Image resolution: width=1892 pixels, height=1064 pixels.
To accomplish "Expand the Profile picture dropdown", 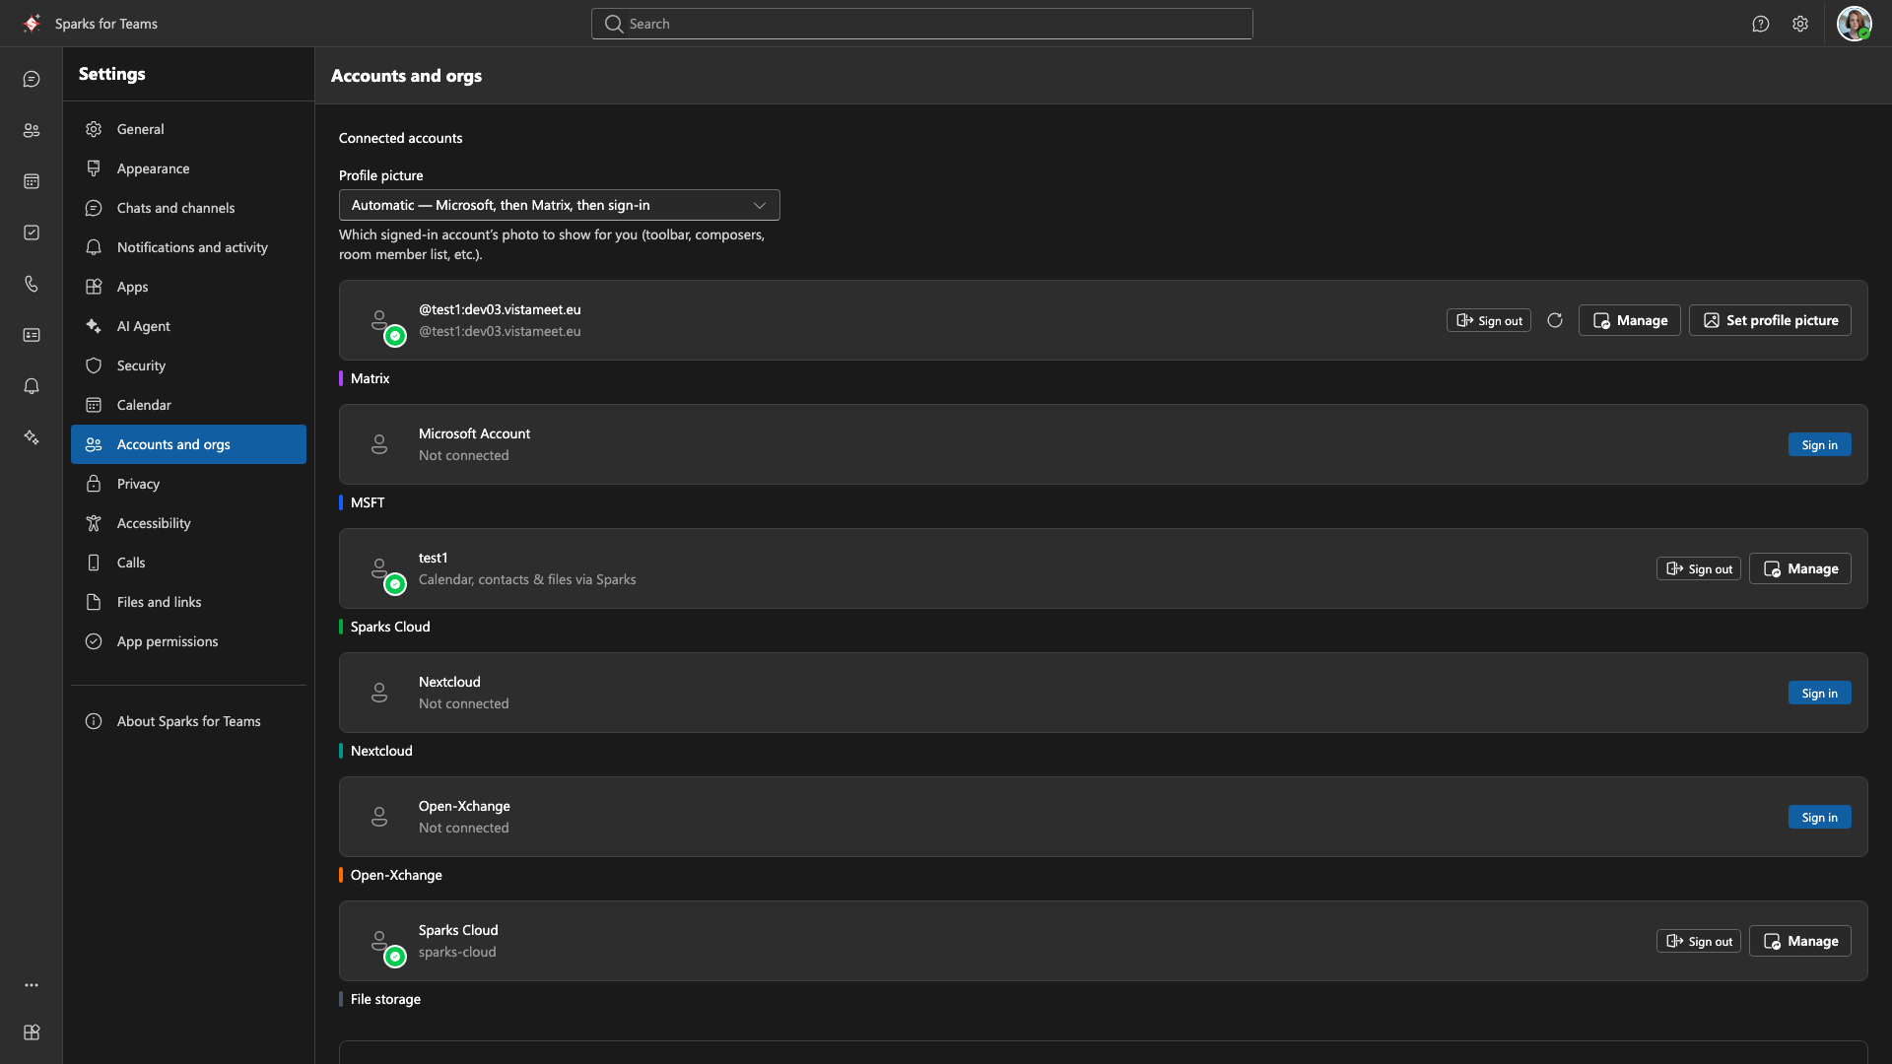I will 559,205.
